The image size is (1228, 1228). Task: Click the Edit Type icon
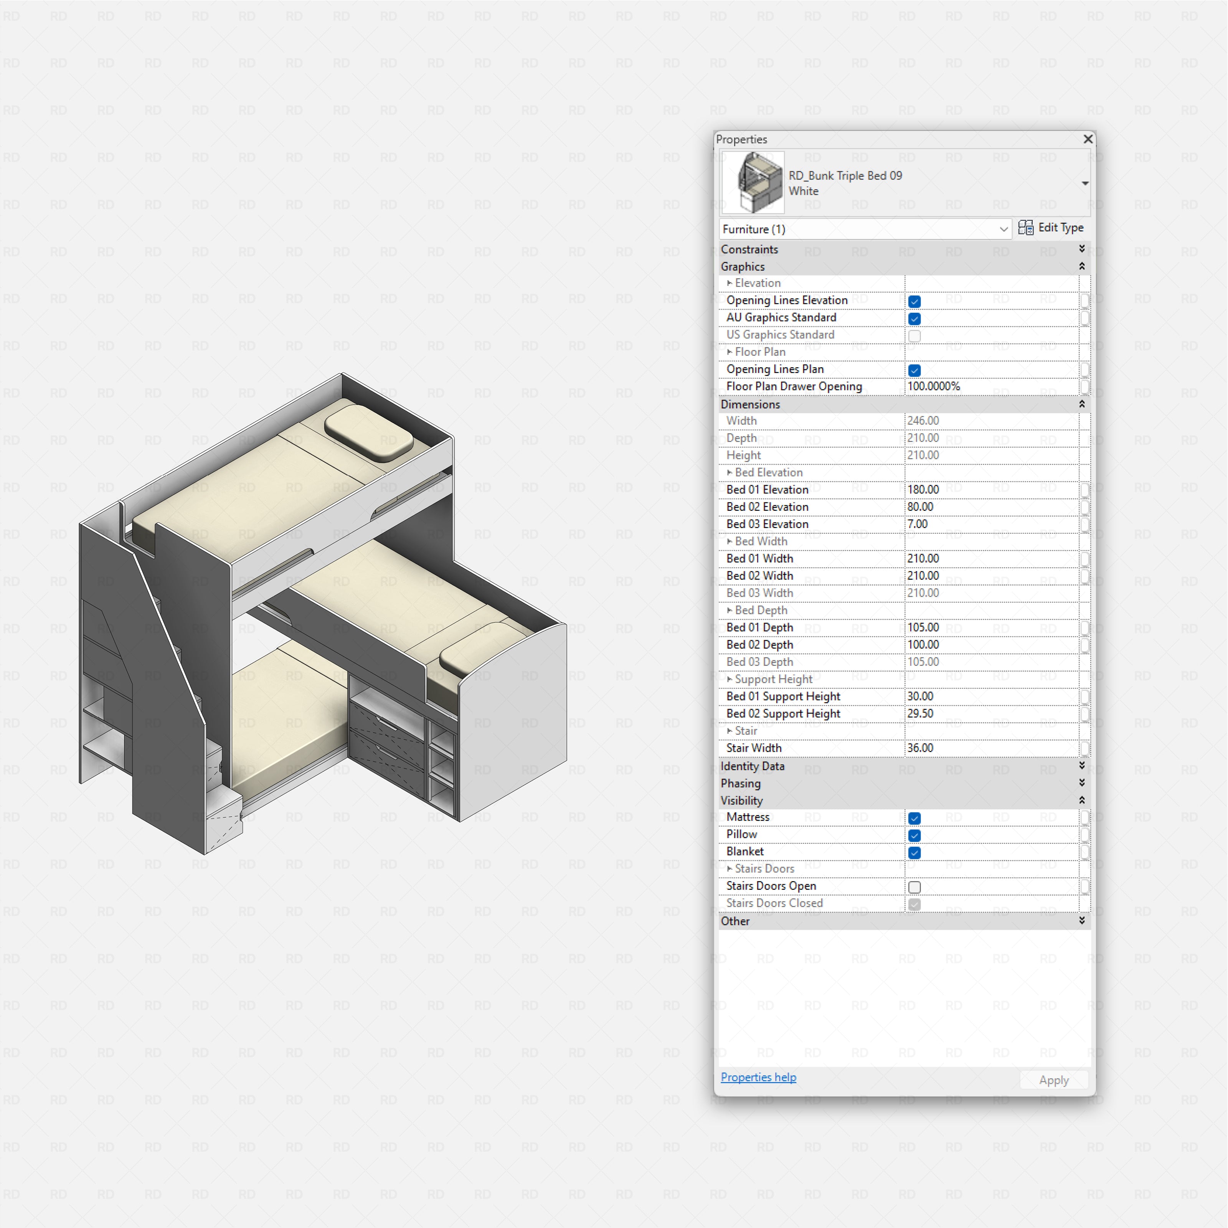pyautogui.click(x=1027, y=228)
